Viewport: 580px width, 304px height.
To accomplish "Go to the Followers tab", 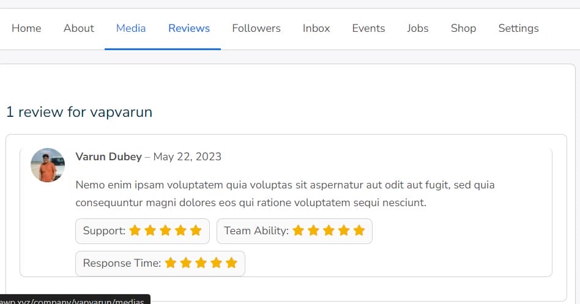I will (256, 28).
